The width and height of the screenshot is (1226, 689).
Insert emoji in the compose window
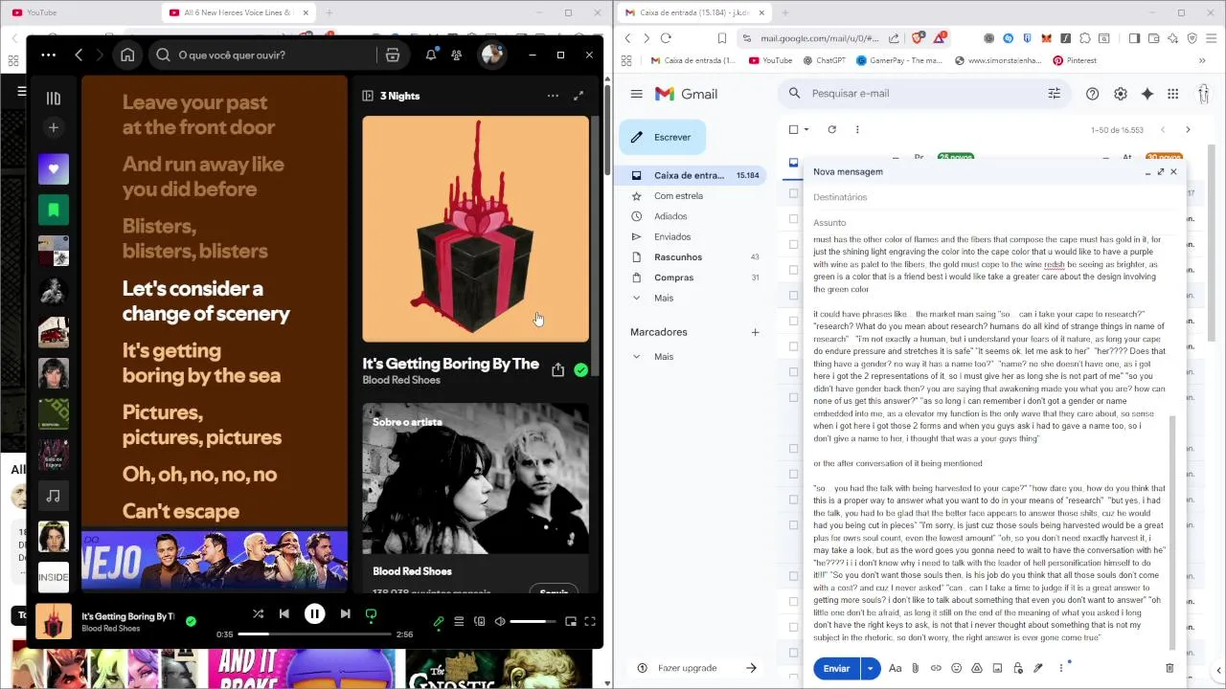(956, 668)
